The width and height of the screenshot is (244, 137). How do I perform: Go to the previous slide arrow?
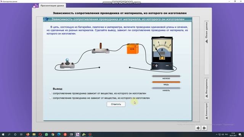tap(198, 128)
